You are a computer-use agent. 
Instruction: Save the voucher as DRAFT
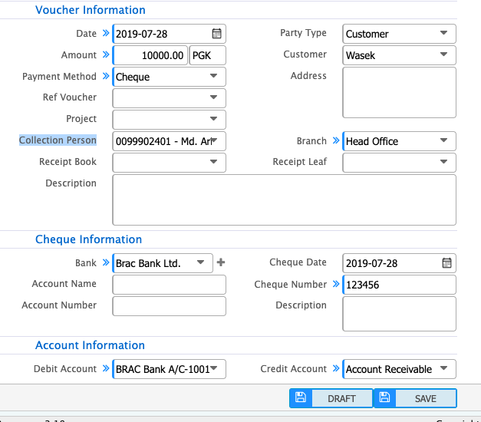331,398
